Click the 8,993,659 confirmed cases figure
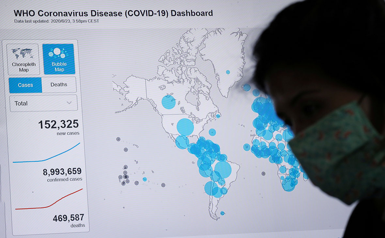The image size is (385, 238). click(62, 171)
